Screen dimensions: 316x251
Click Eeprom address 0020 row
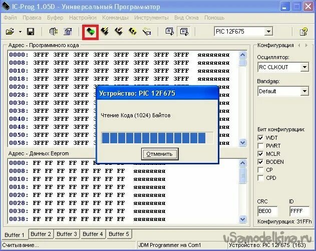coord(87,195)
